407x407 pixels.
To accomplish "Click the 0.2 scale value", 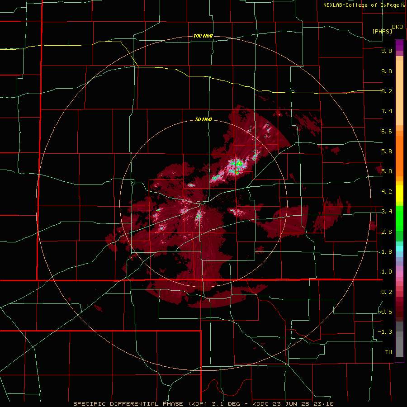I will click(x=387, y=292).
